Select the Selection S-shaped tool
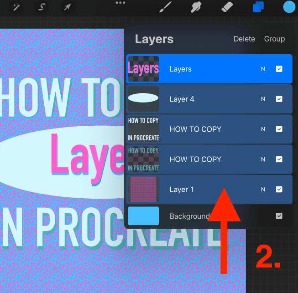This screenshot has width=298, height=293. point(42,7)
